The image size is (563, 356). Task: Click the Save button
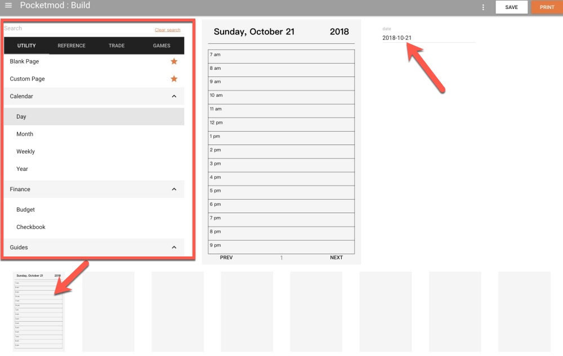(x=511, y=7)
